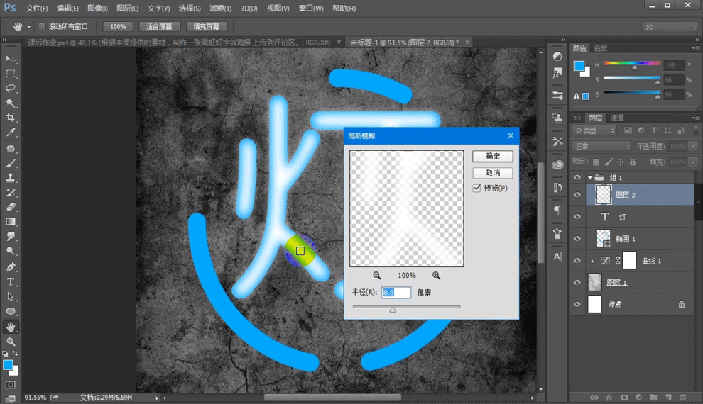This screenshot has height=404, width=703.
Task: Select the Dodge tool
Action: pos(11,251)
